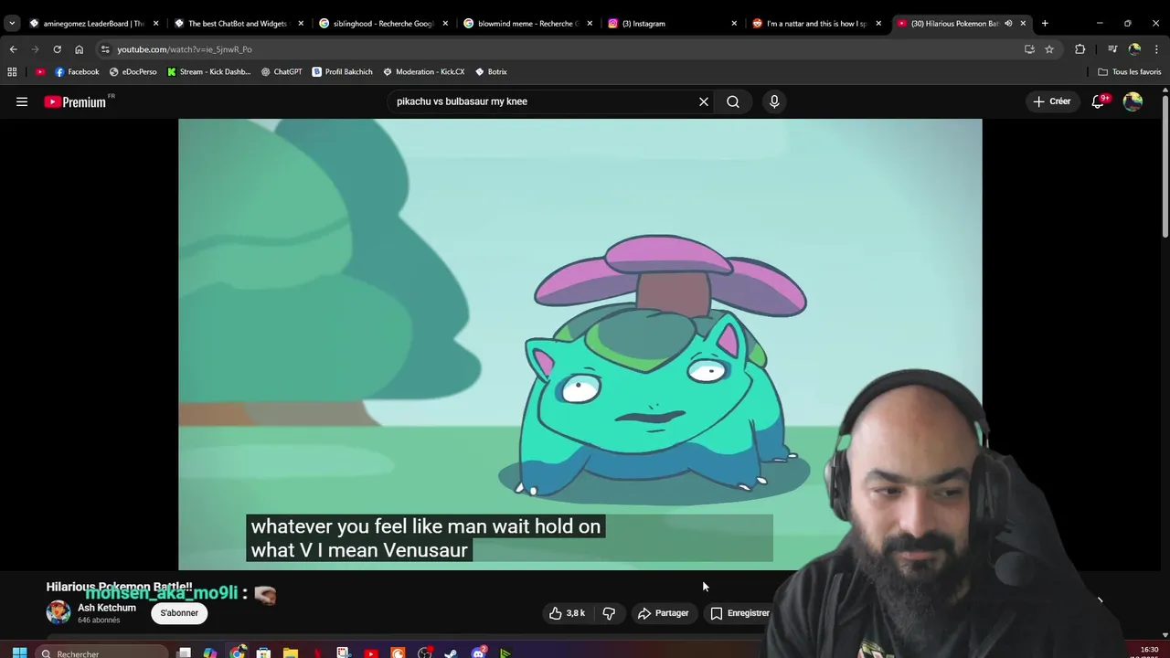
Task: Expand the tab search dropdown arrow
Action: pos(12,23)
